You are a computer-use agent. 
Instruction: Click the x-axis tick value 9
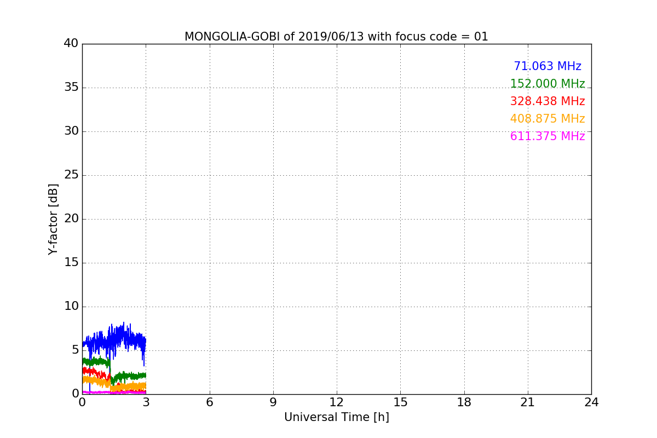point(273,402)
